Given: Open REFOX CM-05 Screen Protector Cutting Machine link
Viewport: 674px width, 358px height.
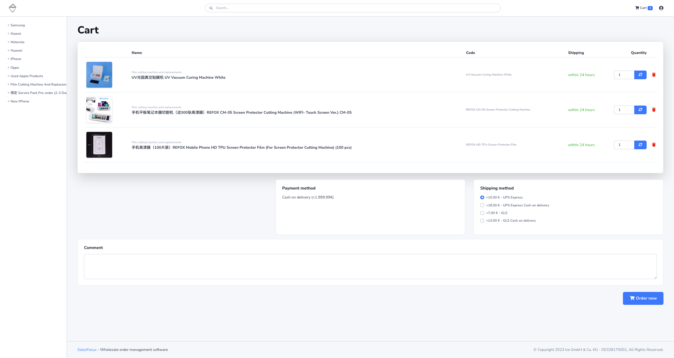Looking at the screenshot, I should pyautogui.click(x=241, y=112).
